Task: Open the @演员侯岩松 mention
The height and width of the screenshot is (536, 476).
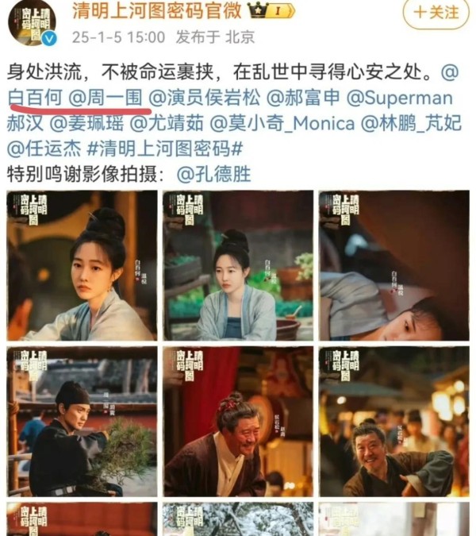Action: click(204, 98)
